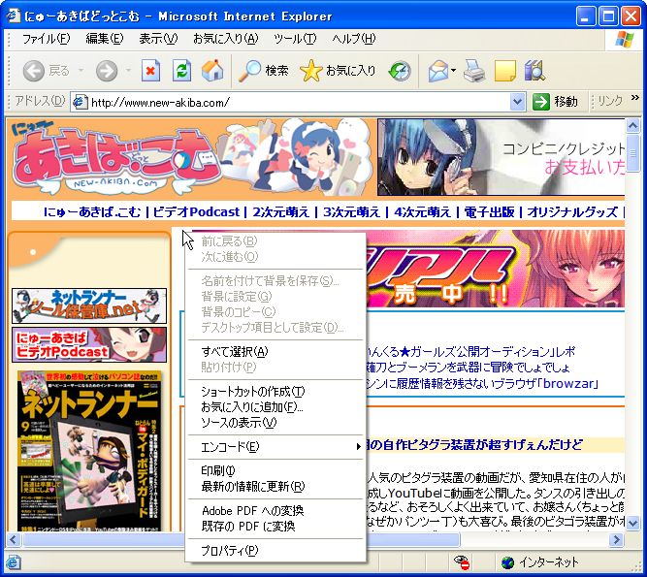Click the page icon in address bar
Screen dimensions: 647x577
coord(81,102)
